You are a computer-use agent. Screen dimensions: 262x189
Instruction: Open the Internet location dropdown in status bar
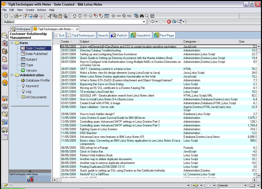point(245,185)
